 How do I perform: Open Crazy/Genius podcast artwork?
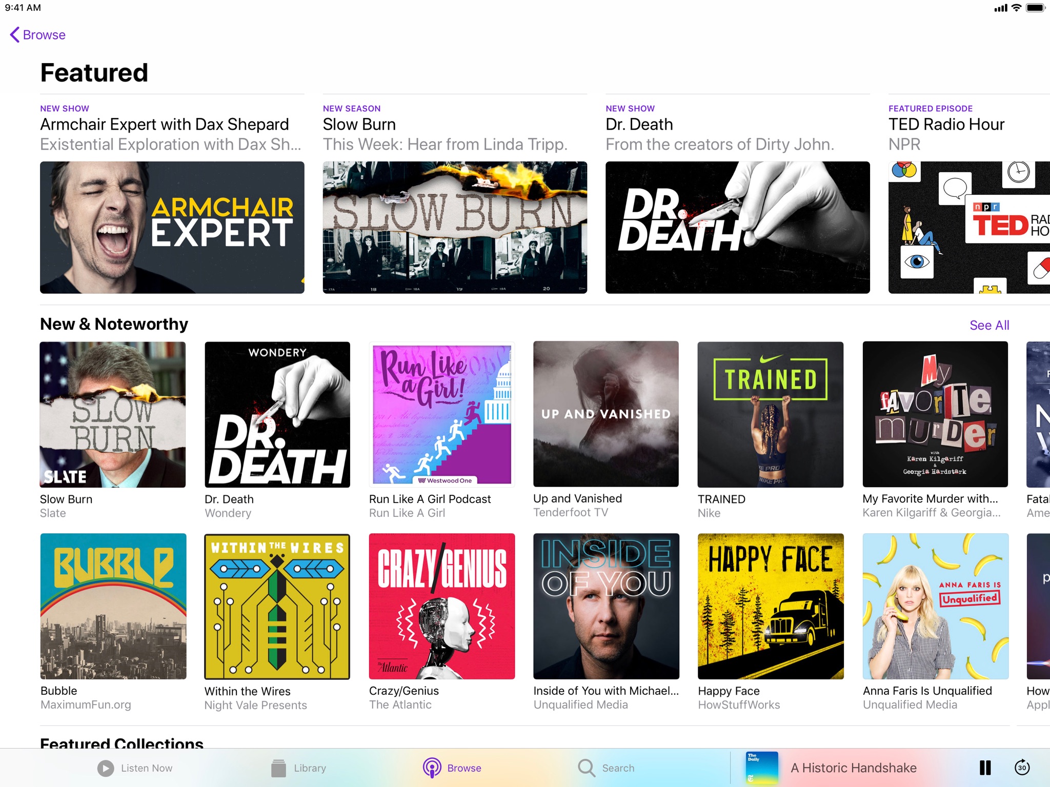pos(442,606)
